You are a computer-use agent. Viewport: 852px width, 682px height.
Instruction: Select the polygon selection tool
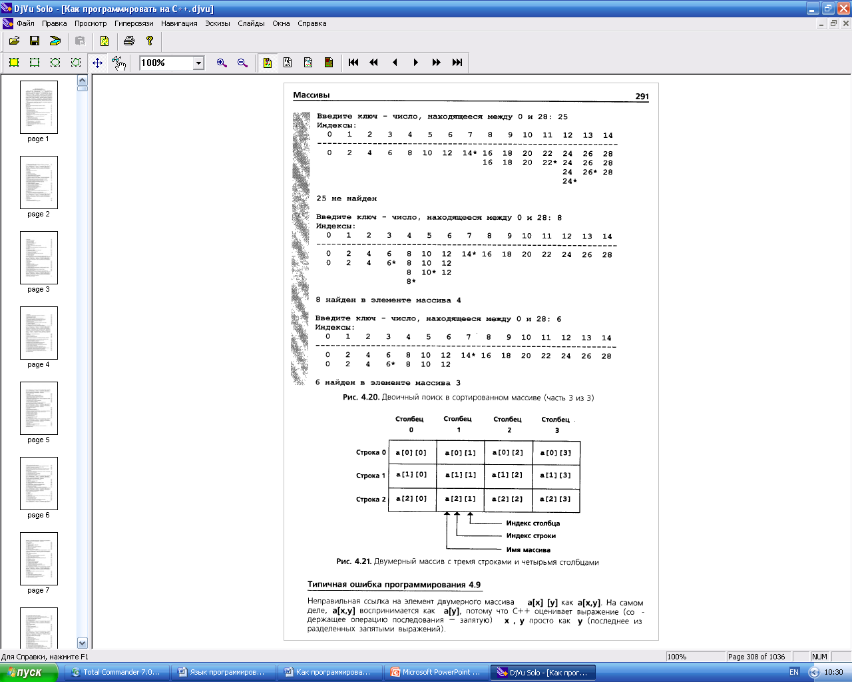point(76,63)
